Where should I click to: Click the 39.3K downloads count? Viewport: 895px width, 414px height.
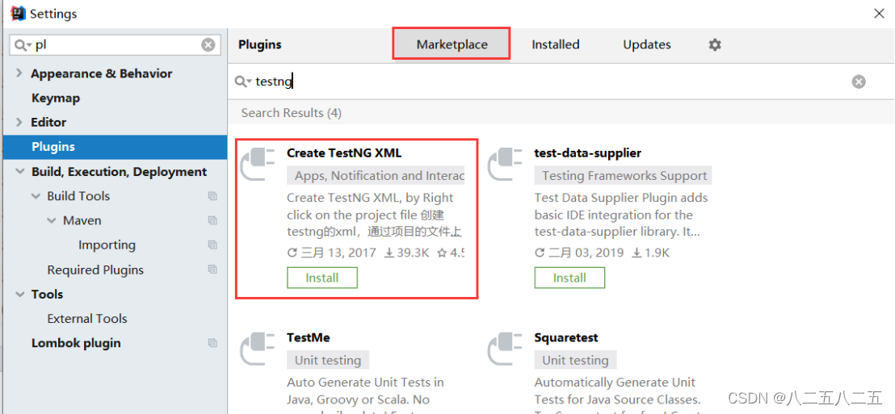pos(406,253)
